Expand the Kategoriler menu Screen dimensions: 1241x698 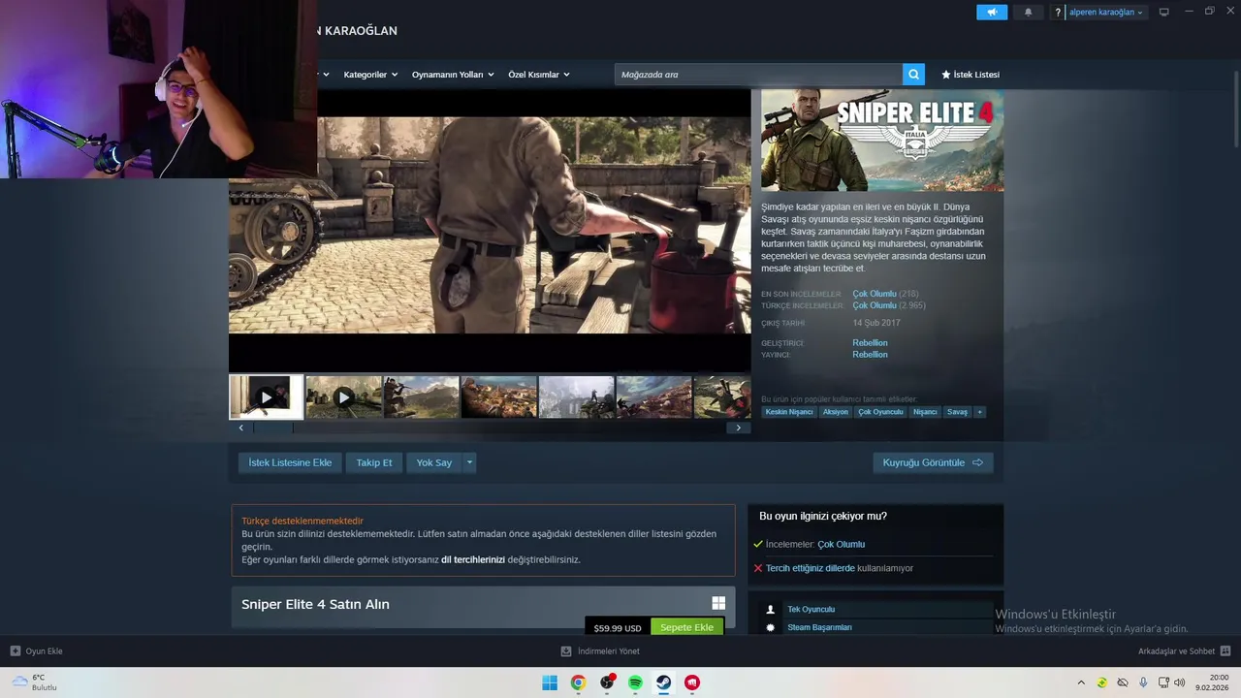[x=370, y=75]
